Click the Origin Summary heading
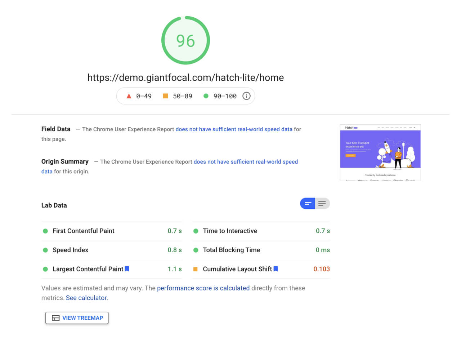The height and width of the screenshot is (346, 461). click(65, 161)
